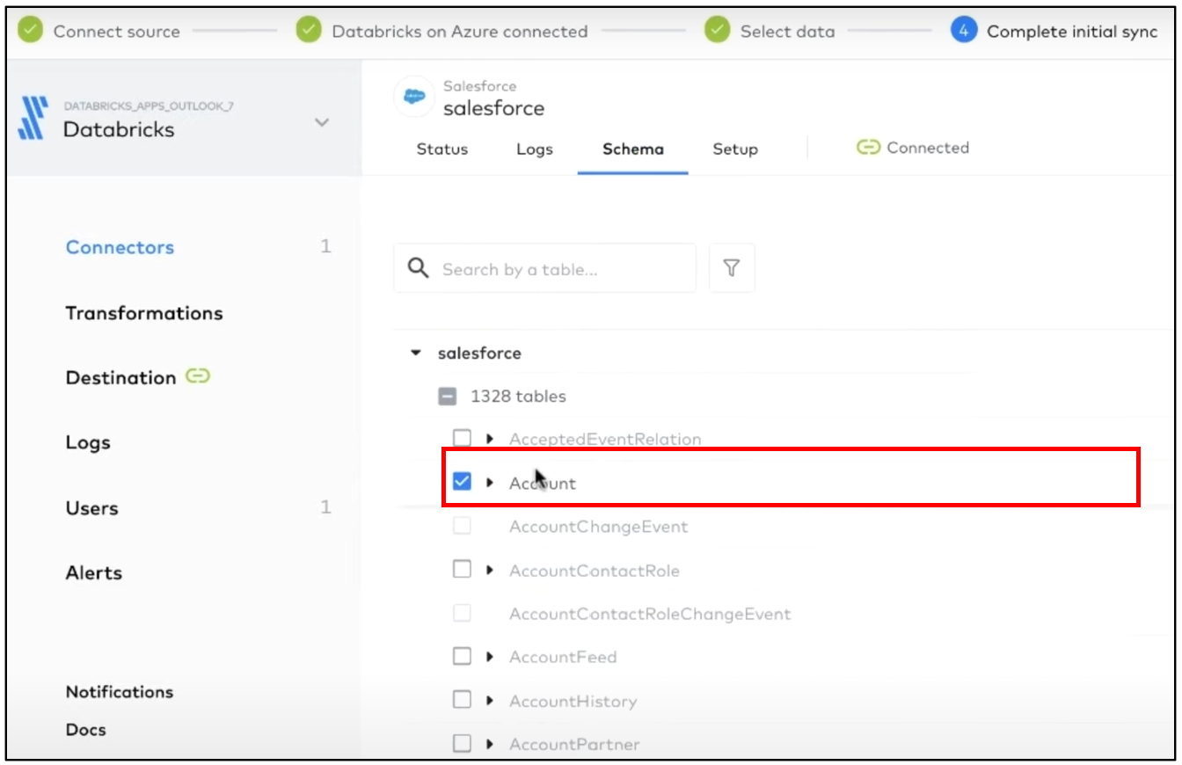
Task: Enable the AccountFeed table checkbox
Action: 462,656
